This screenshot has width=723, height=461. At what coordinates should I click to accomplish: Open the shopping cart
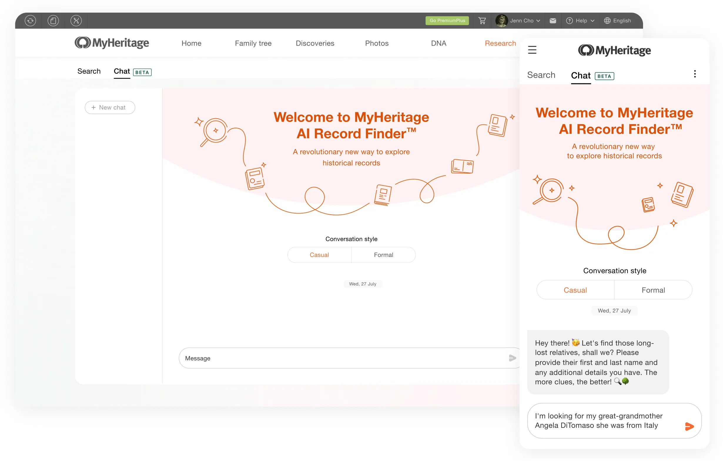482,21
